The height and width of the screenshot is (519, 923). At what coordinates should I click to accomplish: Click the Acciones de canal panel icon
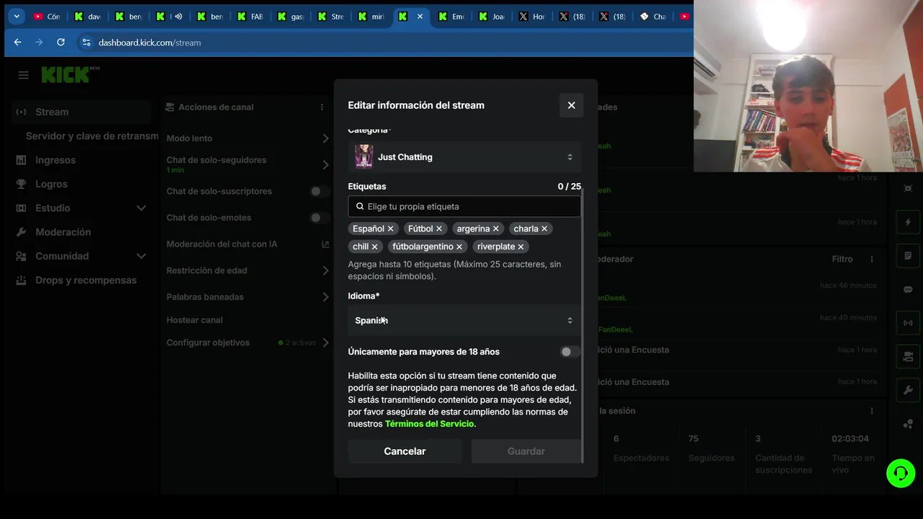click(170, 107)
